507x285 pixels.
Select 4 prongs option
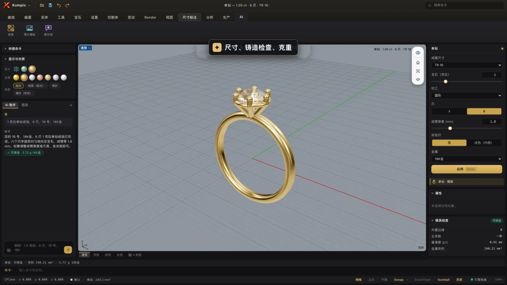pyautogui.click(x=449, y=111)
